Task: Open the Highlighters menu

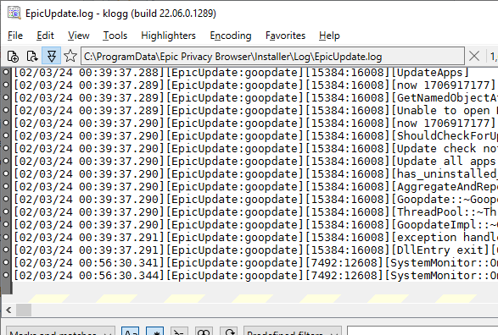Action: [x=168, y=36]
